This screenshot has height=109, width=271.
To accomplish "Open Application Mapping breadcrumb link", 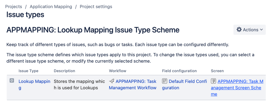I will [51, 7].
